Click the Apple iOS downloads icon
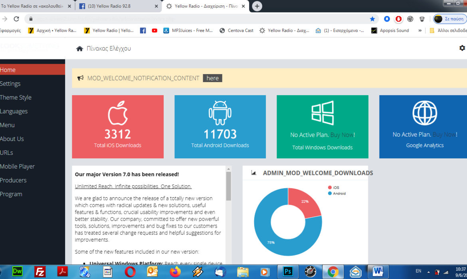467x279 pixels. tap(118, 113)
